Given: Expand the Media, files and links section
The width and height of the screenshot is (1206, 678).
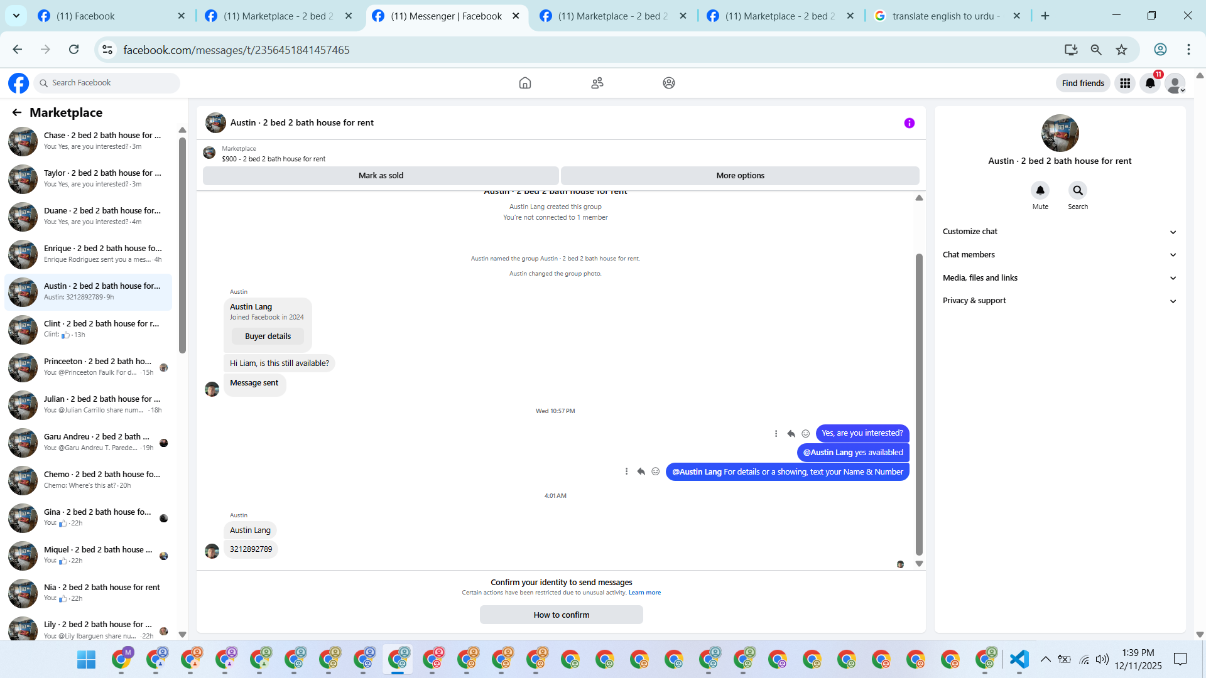Looking at the screenshot, I should click(x=1059, y=278).
